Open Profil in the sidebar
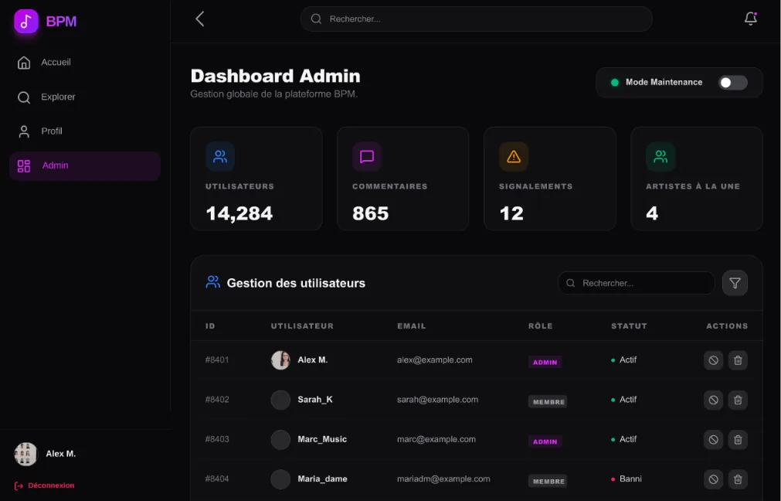The height and width of the screenshot is (501, 781). 85,131
